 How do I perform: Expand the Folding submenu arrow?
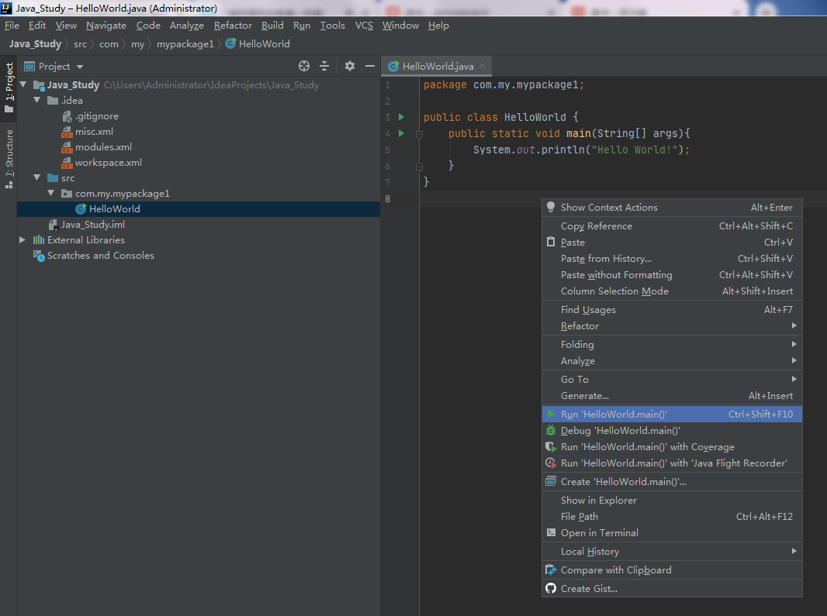pyautogui.click(x=794, y=344)
